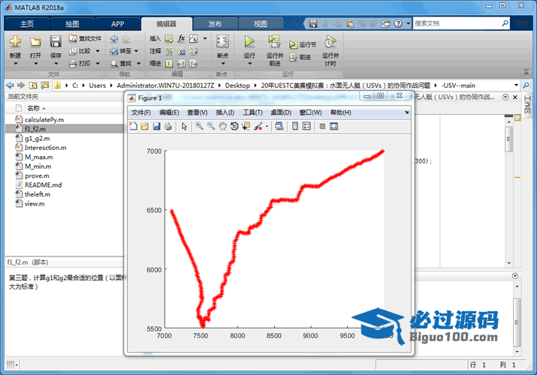The width and height of the screenshot is (537, 375).
Task: Select the Pan hand tool
Action: 222,127
